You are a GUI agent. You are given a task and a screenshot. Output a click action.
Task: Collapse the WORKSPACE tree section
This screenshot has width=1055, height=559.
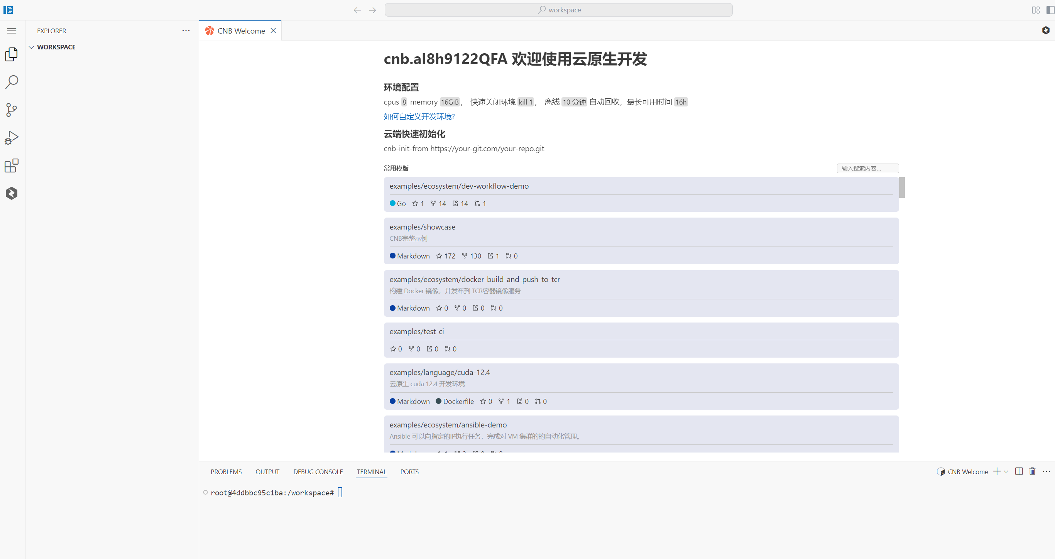pyautogui.click(x=31, y=47)
